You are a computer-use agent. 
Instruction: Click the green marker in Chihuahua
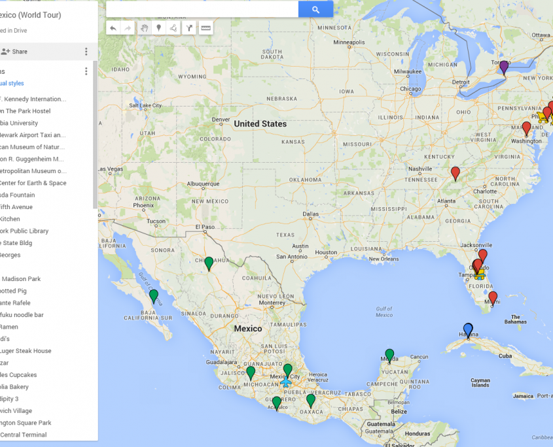coord(209,263)
